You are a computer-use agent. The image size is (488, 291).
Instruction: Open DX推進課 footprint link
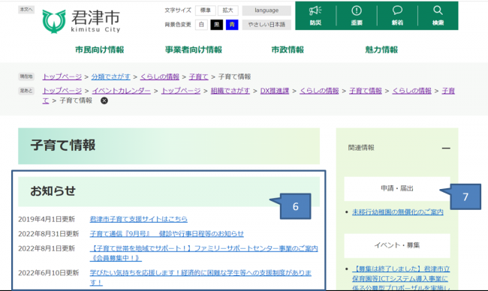[275, 91]
